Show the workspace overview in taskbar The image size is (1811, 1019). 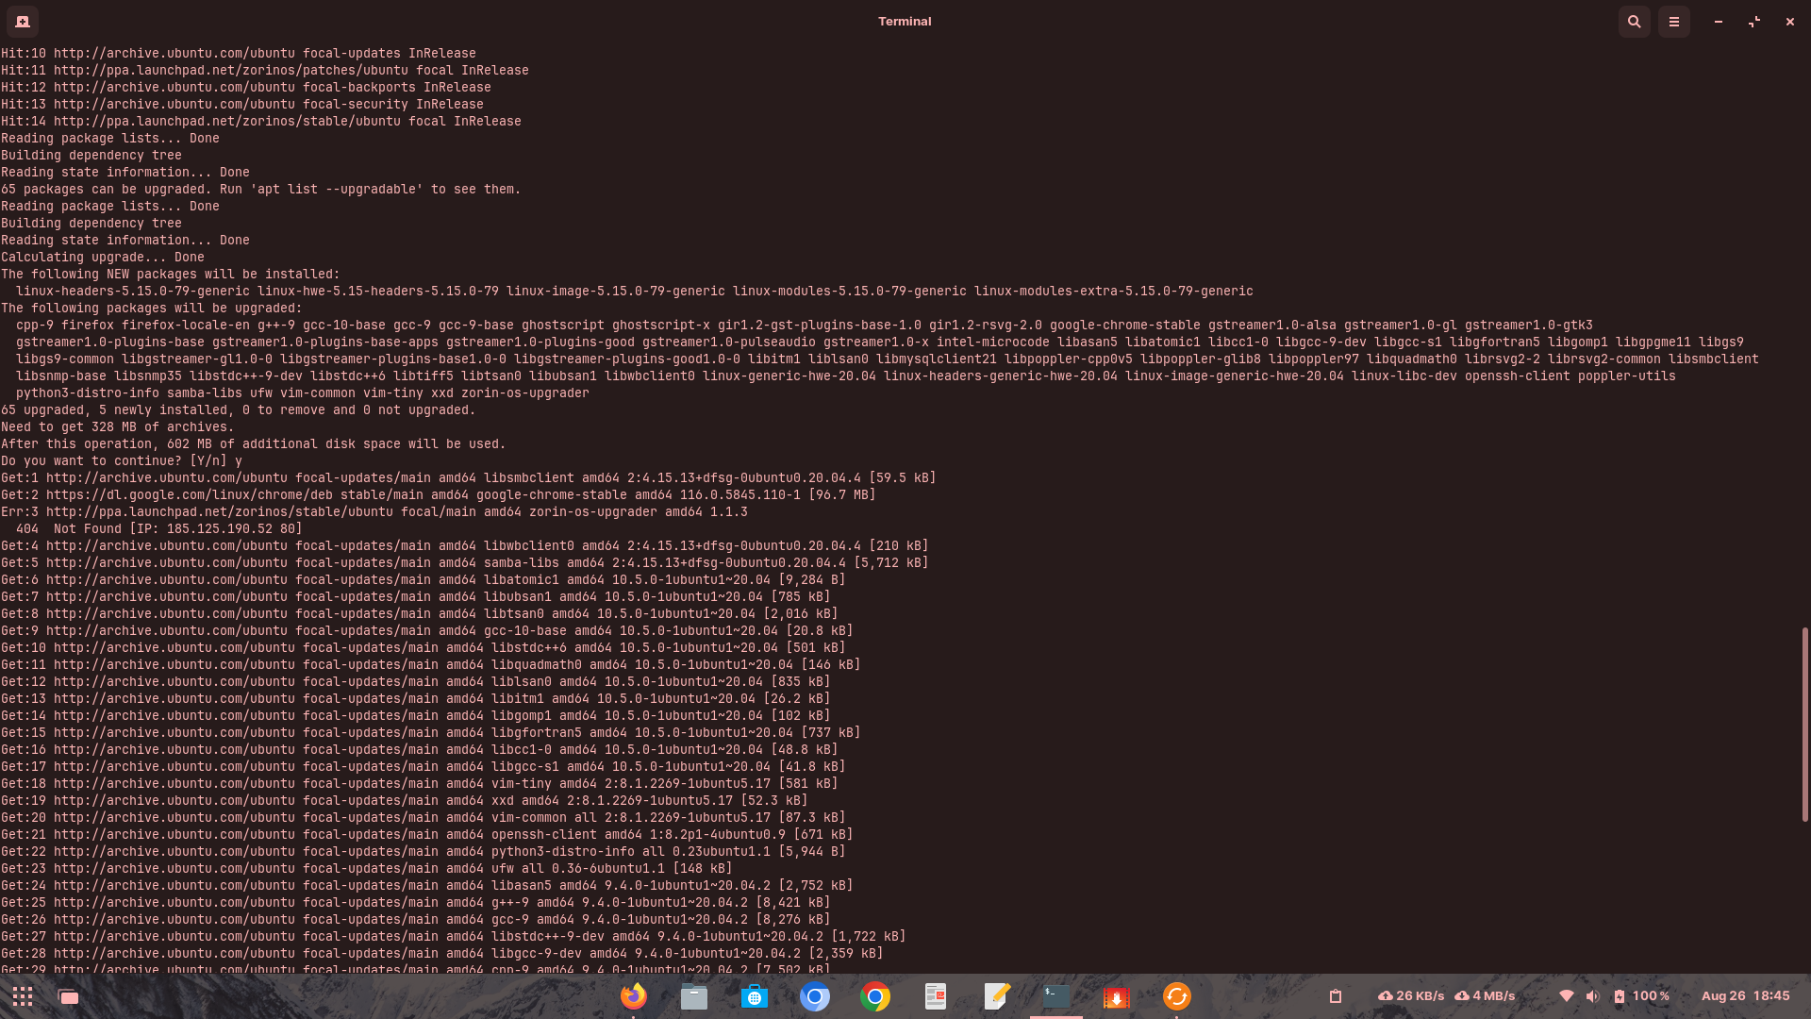[x=68, y=996]
